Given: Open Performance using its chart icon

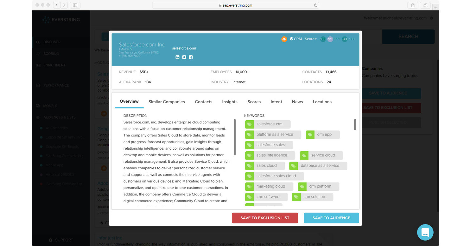Looking at the screenshot, I should pyautogui.click(x=38, y=85).
